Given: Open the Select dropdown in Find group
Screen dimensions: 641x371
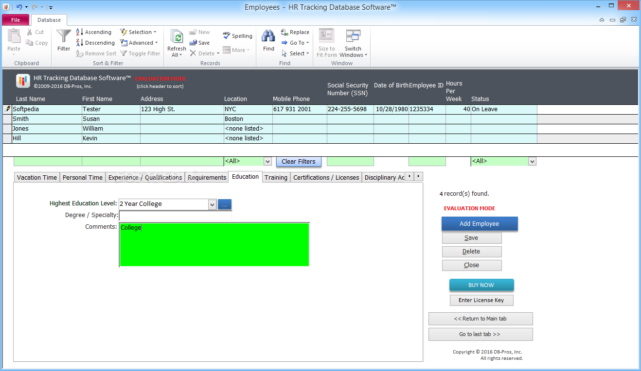Looking at the screenshot, I should click(x=295, y=53).
